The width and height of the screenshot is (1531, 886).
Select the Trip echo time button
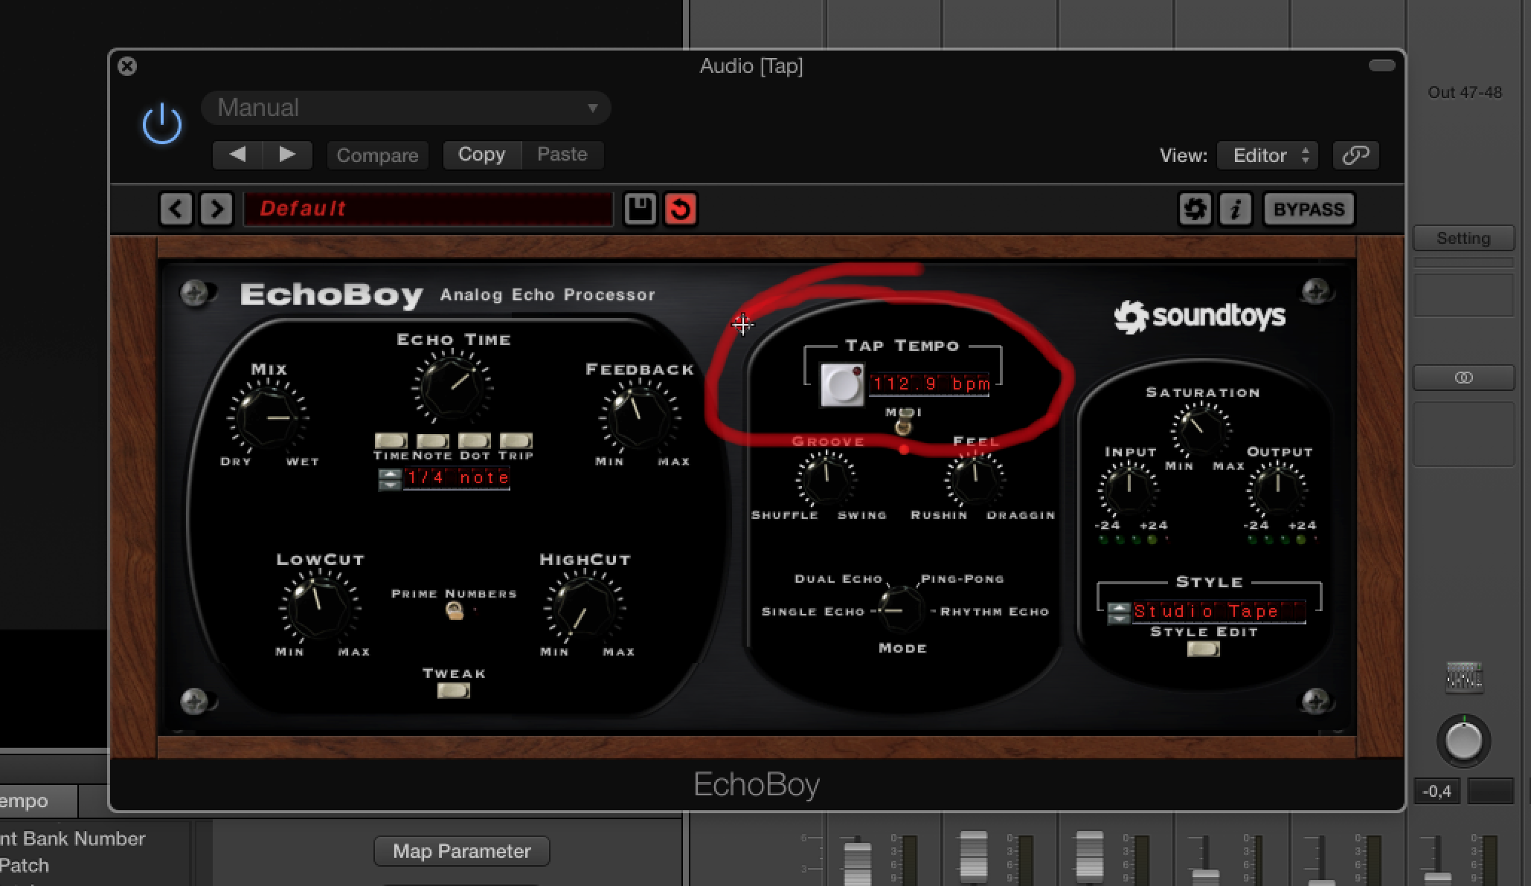516,441
